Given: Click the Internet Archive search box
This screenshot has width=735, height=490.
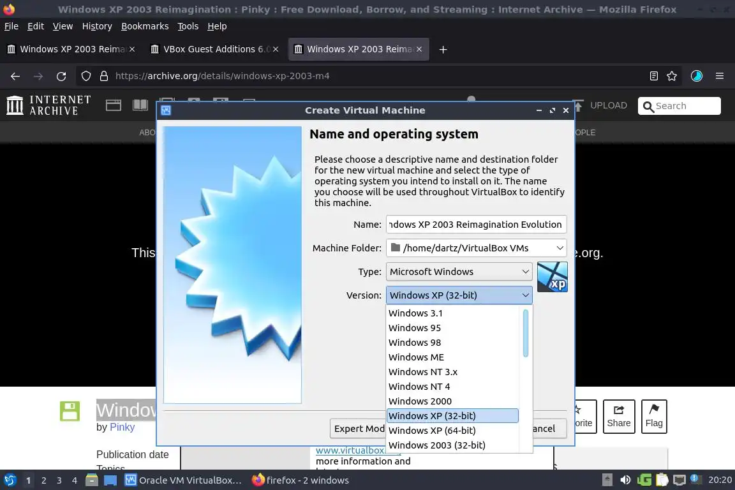Looking at the screenshot, I should click(x=679, y=106).
